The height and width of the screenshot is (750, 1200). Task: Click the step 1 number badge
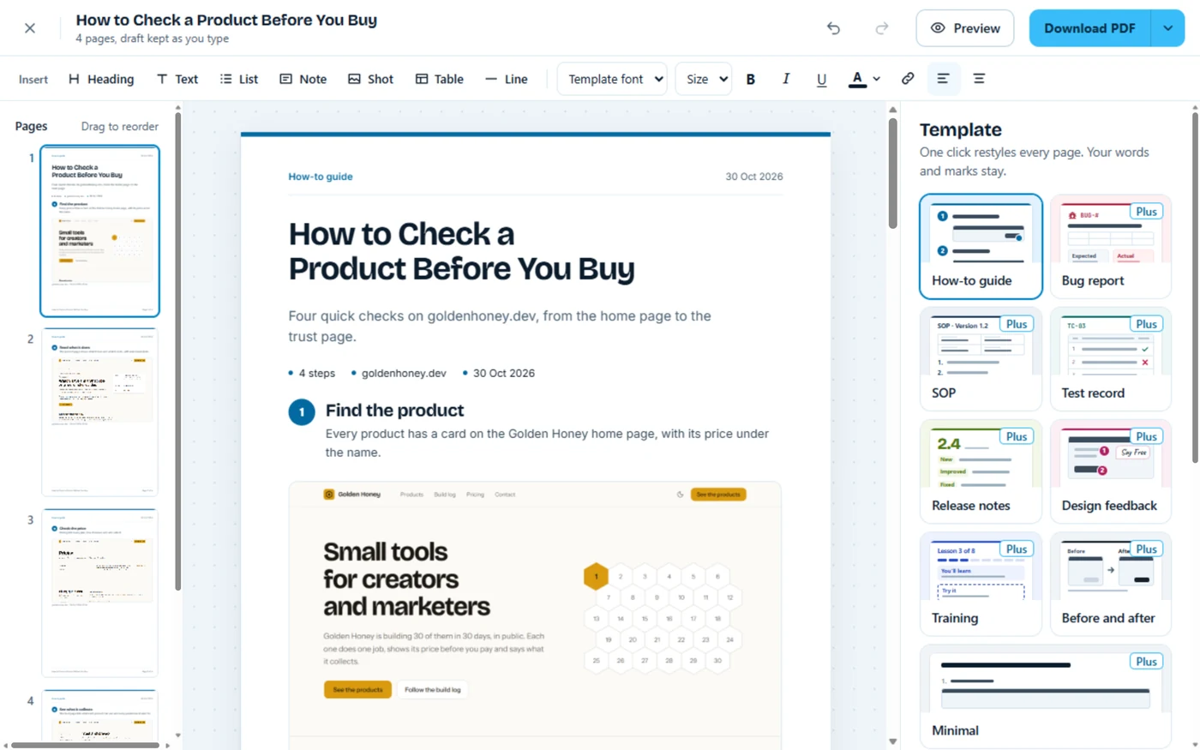point(302,412)
